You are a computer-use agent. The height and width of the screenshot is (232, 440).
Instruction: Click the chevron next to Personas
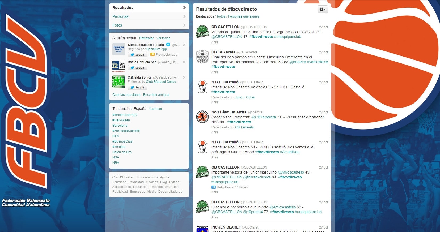pyautogui.click(x=184, y=16)
